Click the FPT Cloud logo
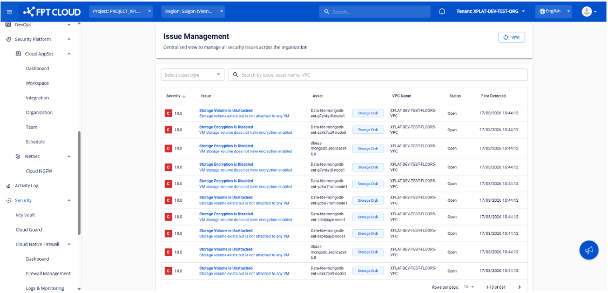 pyautogui.click(x=52, y=11)
